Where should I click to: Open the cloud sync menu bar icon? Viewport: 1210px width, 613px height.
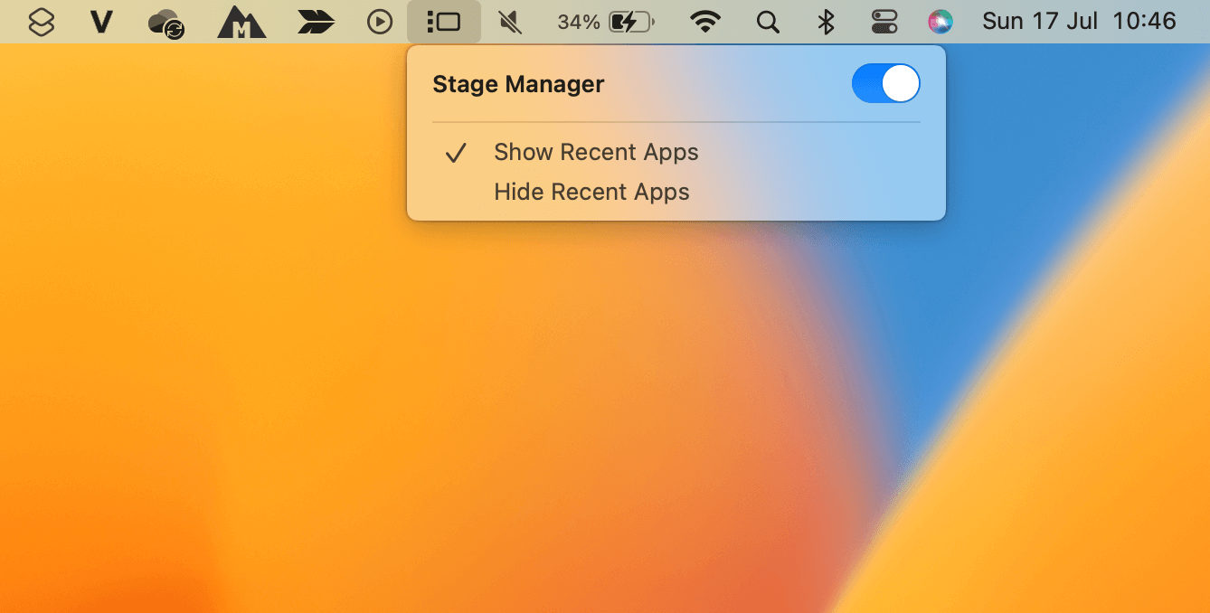166,21
